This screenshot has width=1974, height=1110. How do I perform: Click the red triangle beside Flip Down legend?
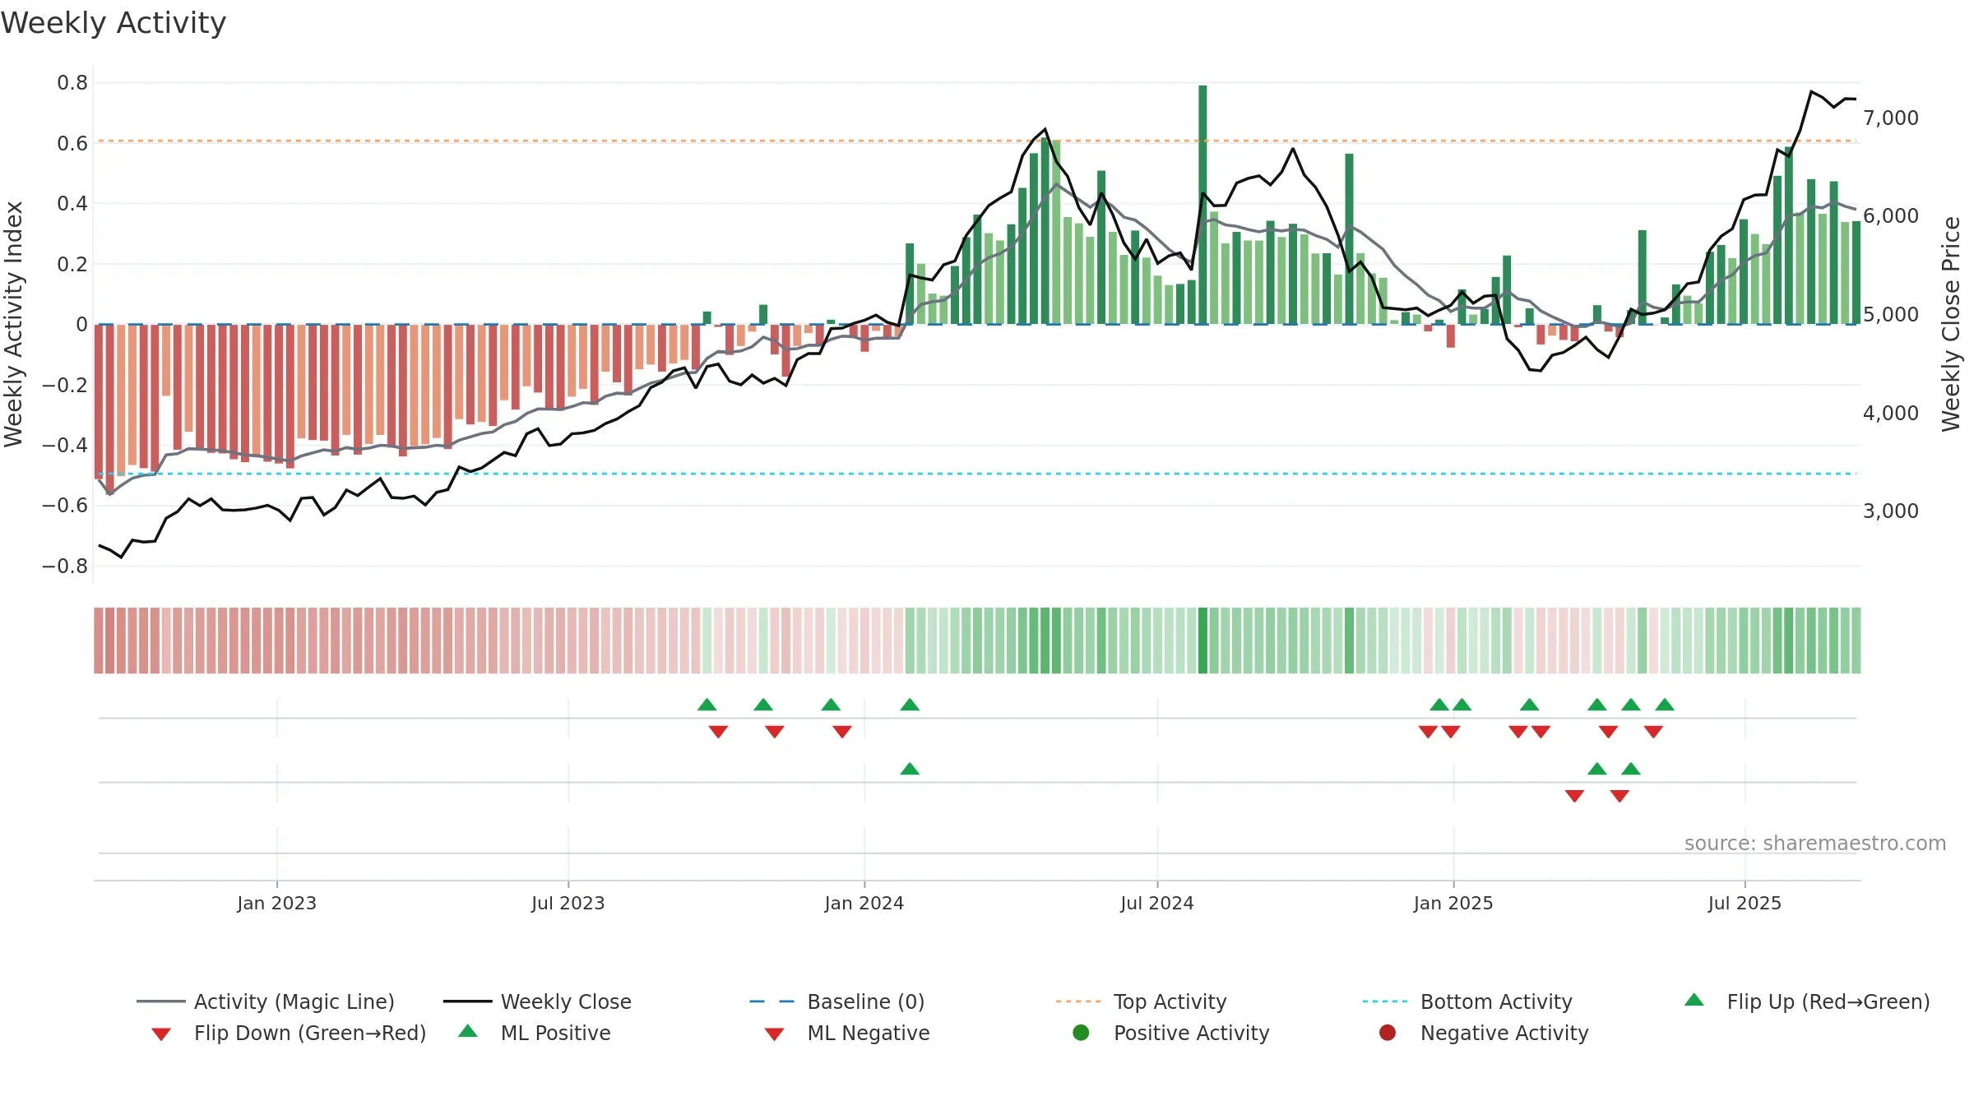[x=161, y=1034]
